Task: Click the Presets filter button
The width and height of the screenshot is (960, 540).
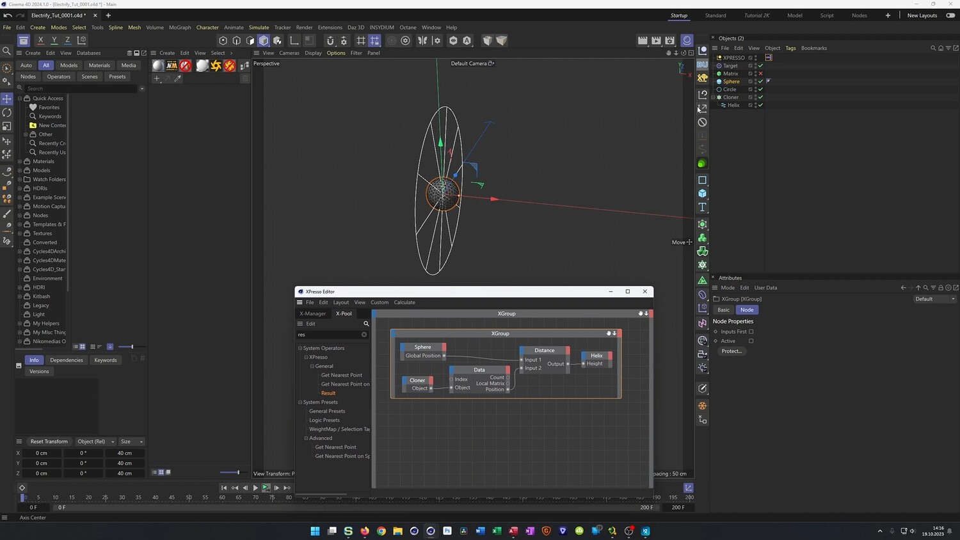Action: click(117, 77)
